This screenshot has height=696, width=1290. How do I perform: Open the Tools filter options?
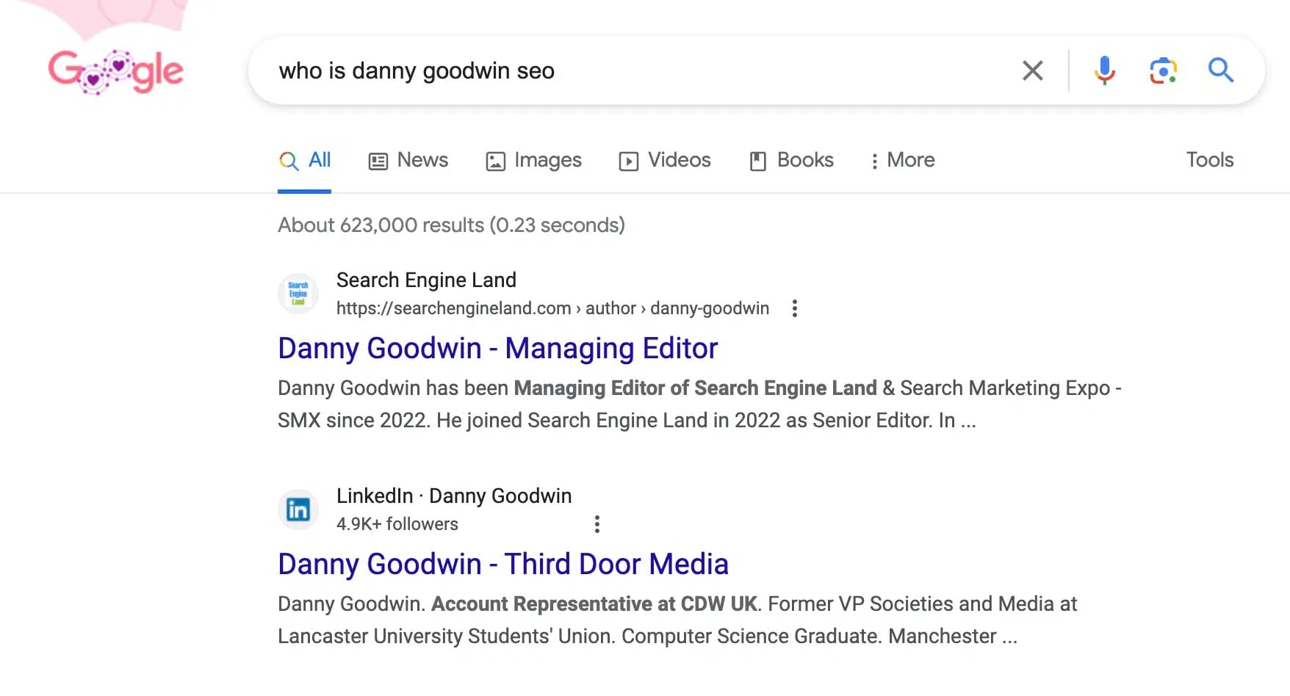click(1209, 160)
